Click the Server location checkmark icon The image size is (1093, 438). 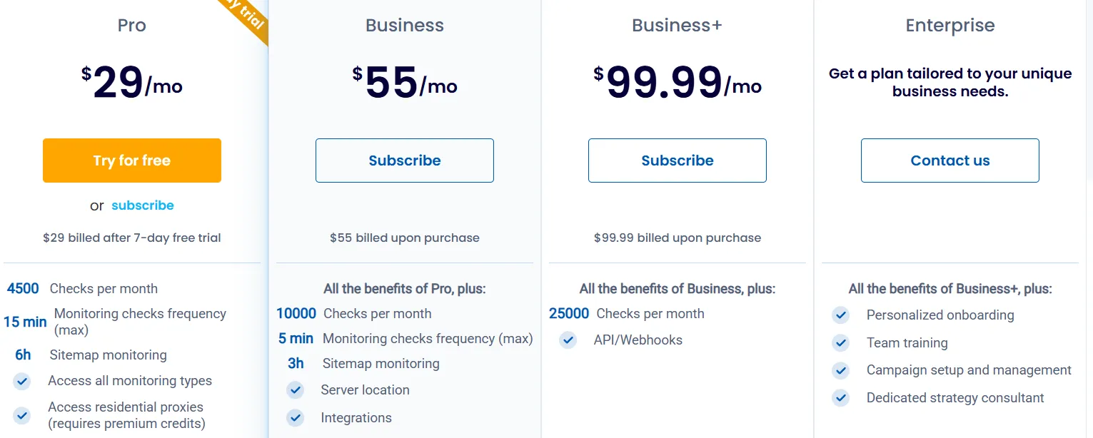click(x=295, y=390)
